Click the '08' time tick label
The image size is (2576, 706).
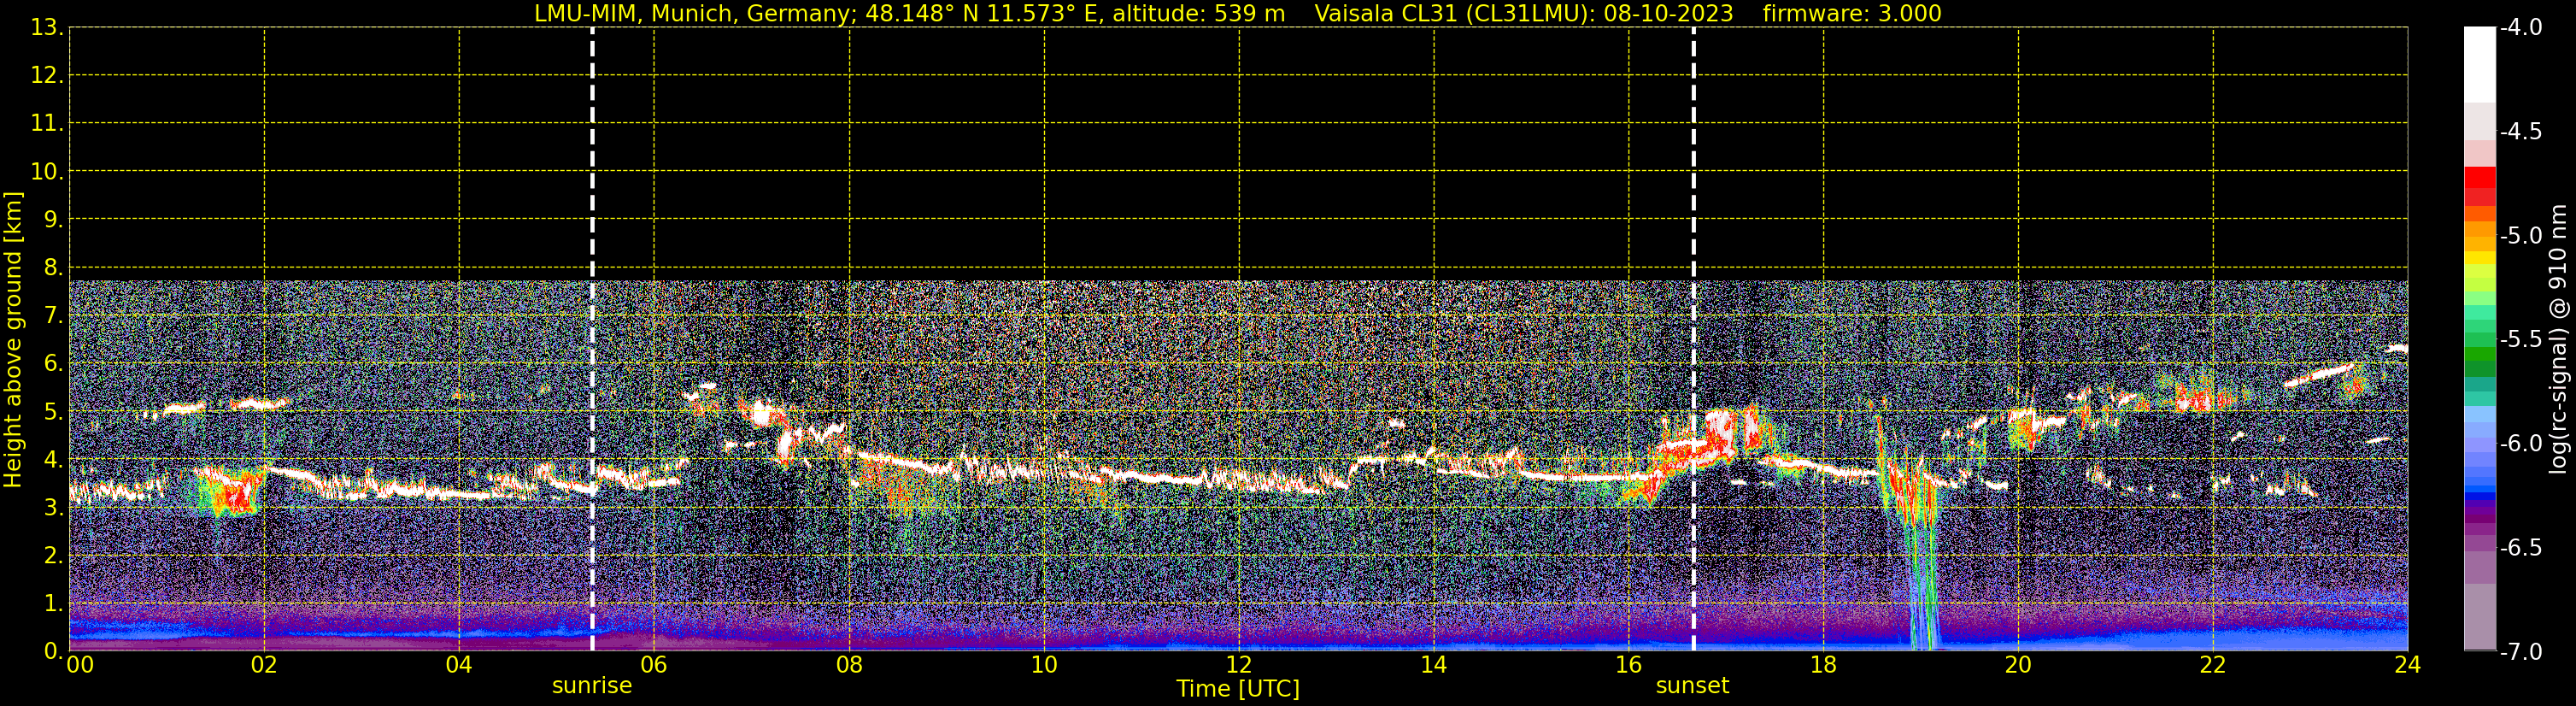(x=849, y=665)
